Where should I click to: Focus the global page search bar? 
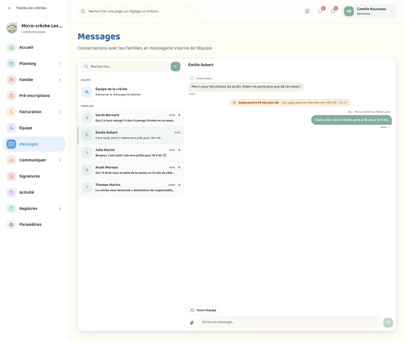[x=138, y=11]
